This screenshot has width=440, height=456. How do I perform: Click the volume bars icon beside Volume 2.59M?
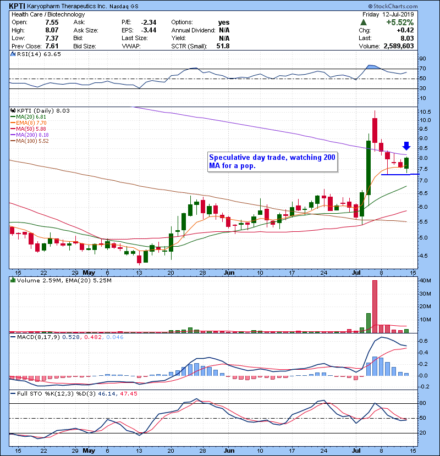13,280
